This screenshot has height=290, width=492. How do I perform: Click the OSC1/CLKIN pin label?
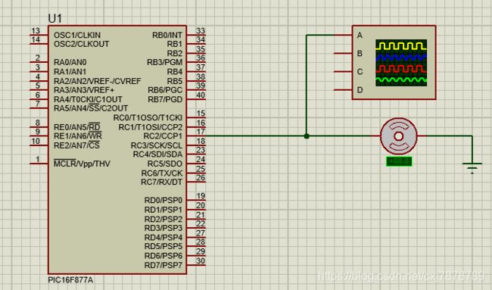pos(77,35)
